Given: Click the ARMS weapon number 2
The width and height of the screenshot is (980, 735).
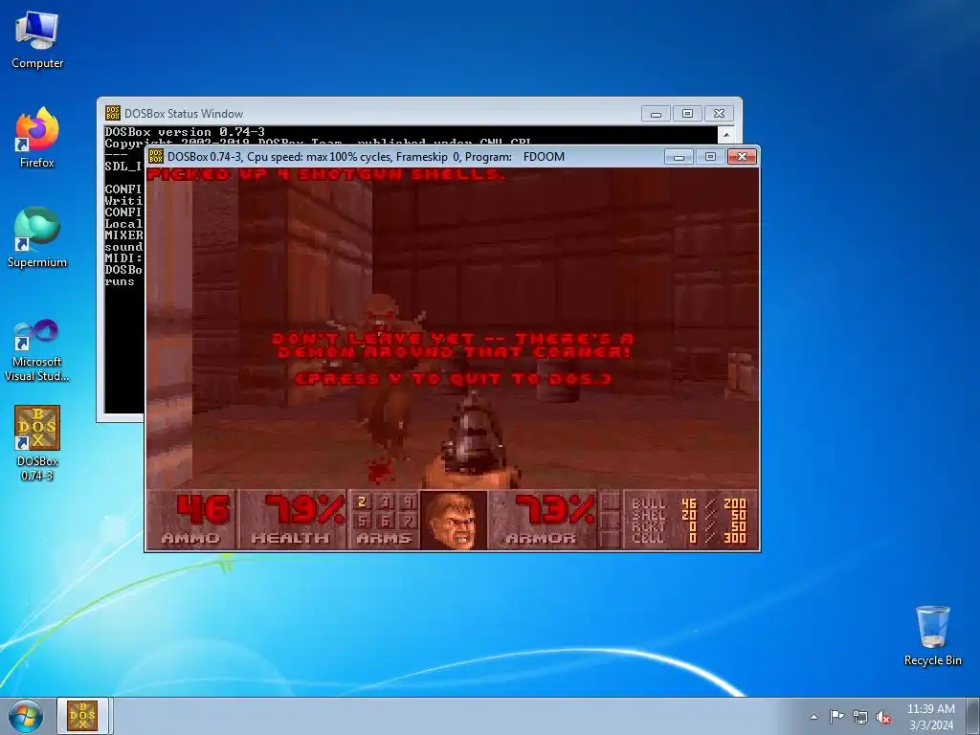Looking at the screenshot, I should pyautogui.click(x=362, y=501).
